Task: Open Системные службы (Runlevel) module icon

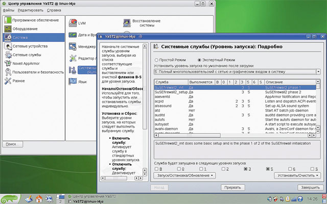Action: [73, 70]
